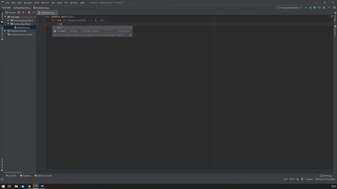Screen dimensions: 337x189
Task: Open File Explorer from the taskbar
Action: tap(16, 186)
